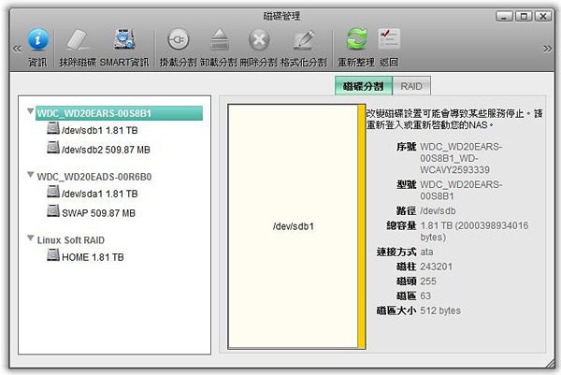This screenshot has width=561, height=375.
Task: Click the 卸載分割 unmount partition icon
Action: tap(219, 40)
